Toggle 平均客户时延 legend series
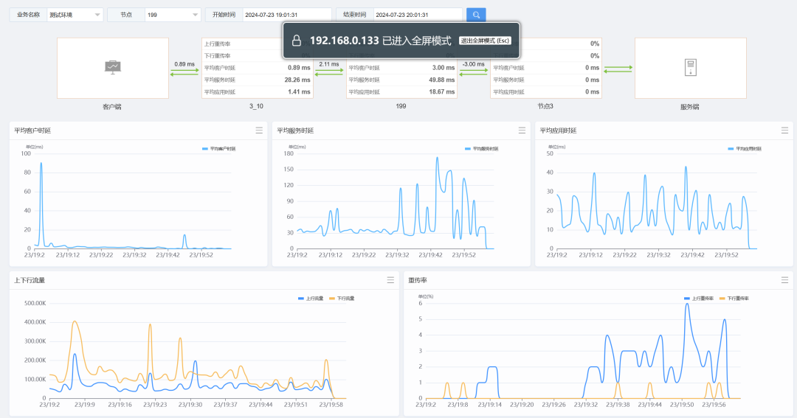 pyautogui.click(x=219, y=149)
